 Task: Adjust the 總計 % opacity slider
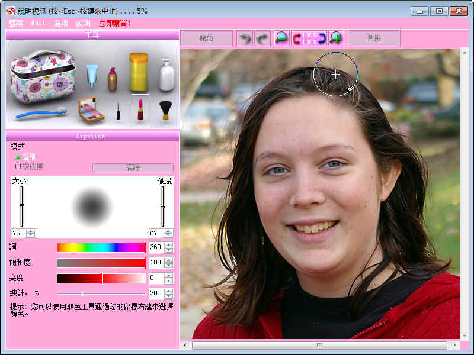tap(101, 293)
